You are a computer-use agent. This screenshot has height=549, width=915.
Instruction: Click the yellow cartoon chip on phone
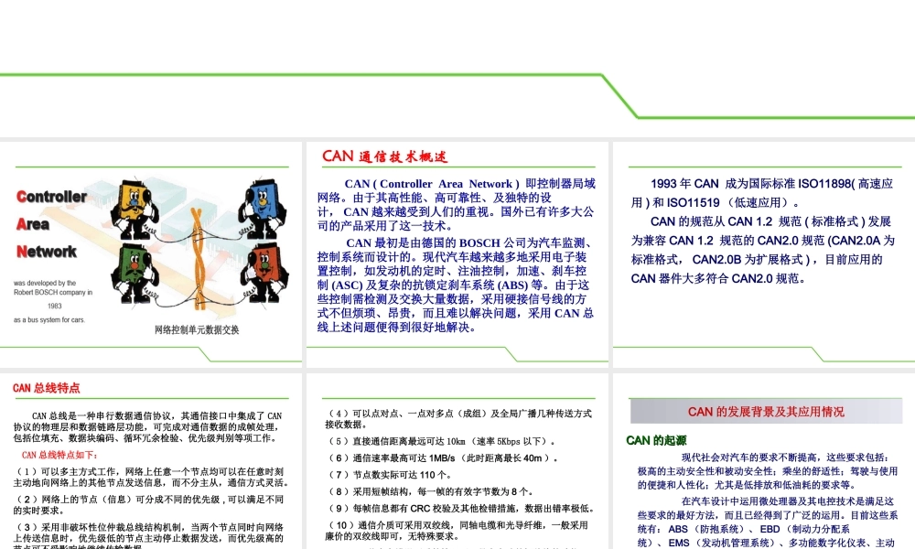click(135, 209)
